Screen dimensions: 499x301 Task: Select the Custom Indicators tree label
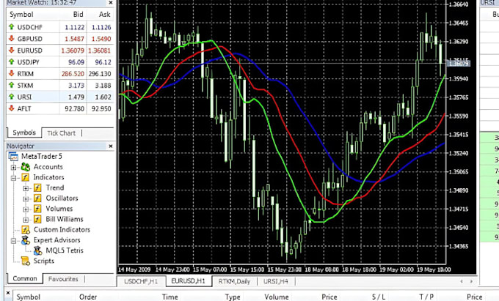[x=62, y=229]
